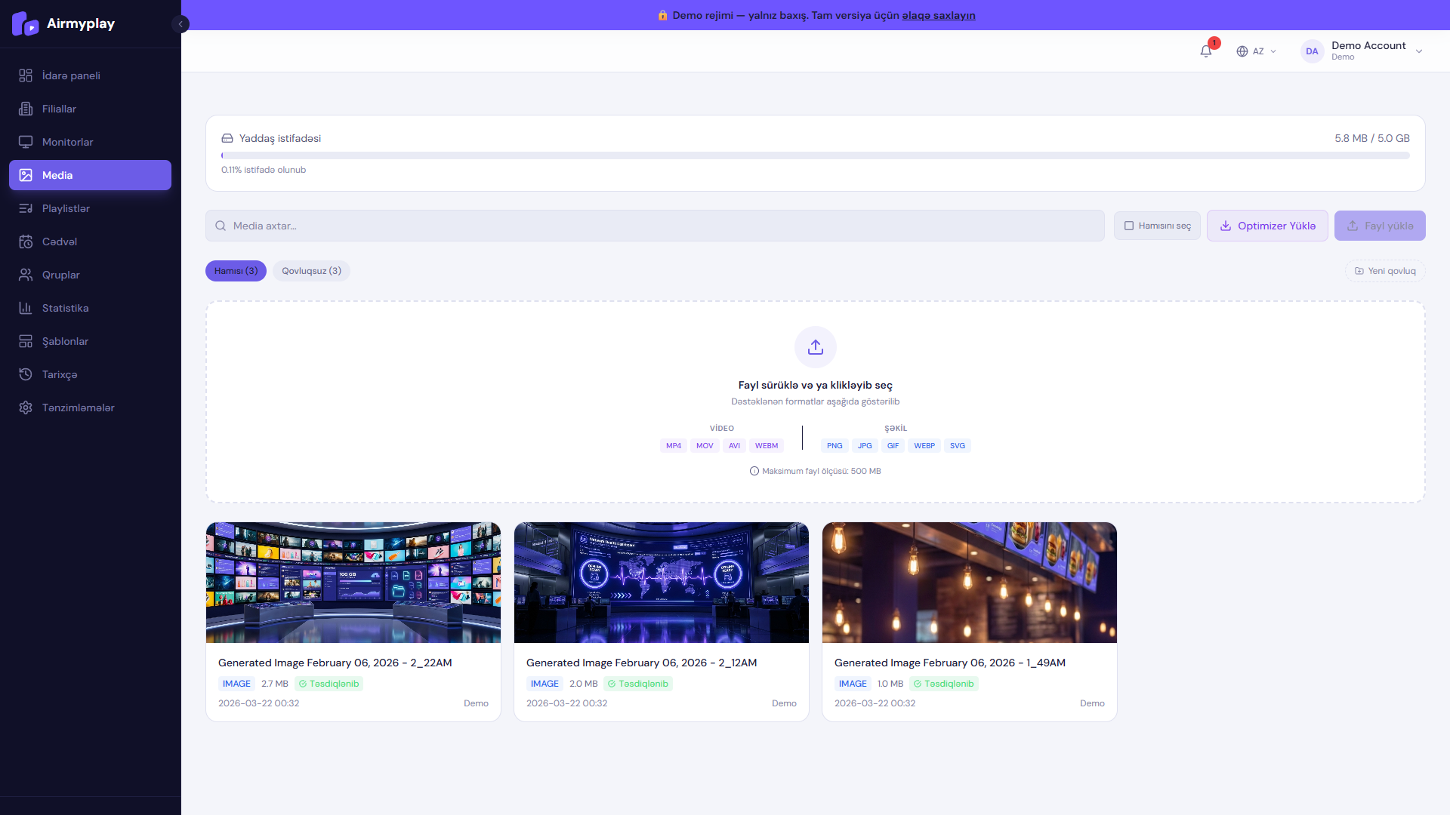Switch to the Qovluqsuz (3) tab
Screen dimensions: 1450x815
point(311,271)
